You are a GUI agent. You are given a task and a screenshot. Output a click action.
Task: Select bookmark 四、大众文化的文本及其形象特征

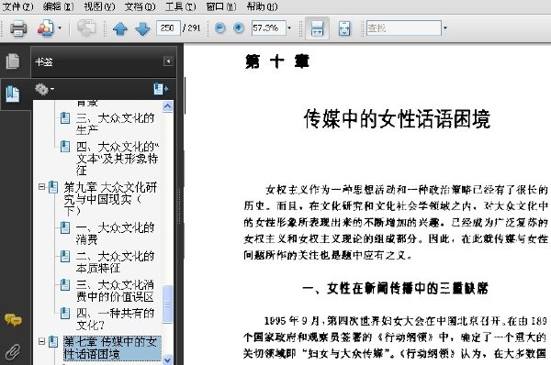point(118,159)
